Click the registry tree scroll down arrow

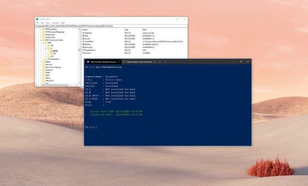[x=79, y=83]
